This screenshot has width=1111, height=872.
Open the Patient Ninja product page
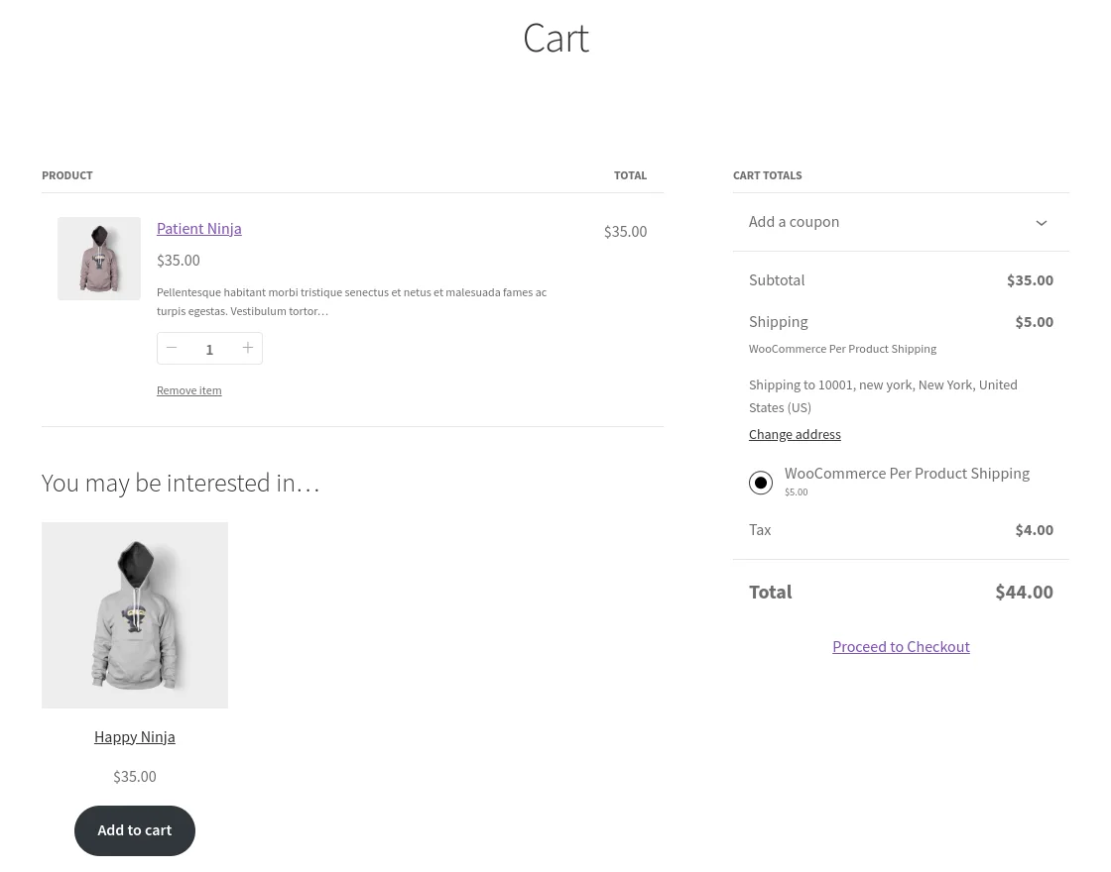coord(198,228)
